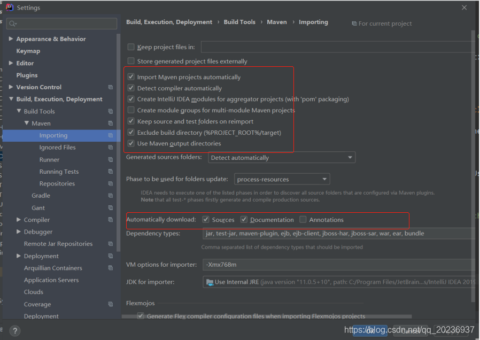The width and height of the screenshot is (480, 340).
Task: Expand Appearance & Behavior section
Action: click(11, 38)
